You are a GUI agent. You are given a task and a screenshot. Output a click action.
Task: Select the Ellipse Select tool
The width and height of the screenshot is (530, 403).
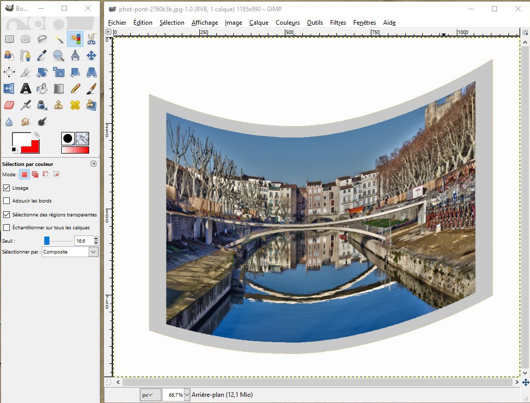(25, 39)
